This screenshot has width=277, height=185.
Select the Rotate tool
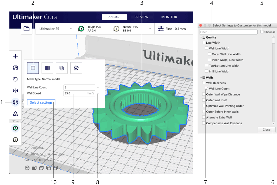click(x=16, y=79)
